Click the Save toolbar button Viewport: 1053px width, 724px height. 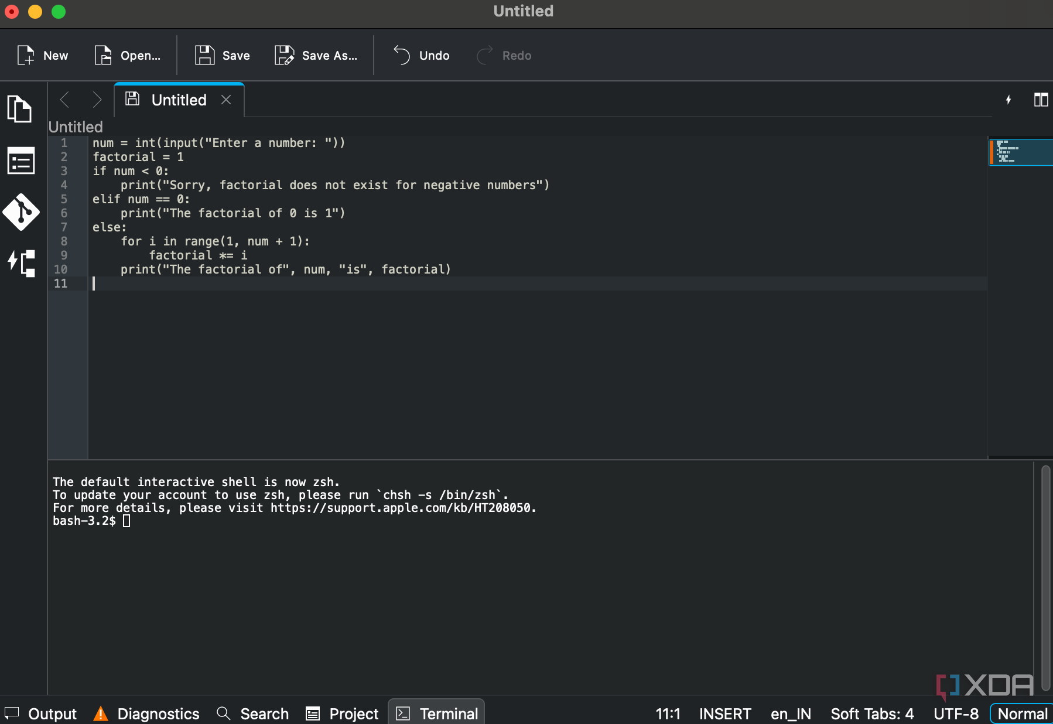(223, 56)
